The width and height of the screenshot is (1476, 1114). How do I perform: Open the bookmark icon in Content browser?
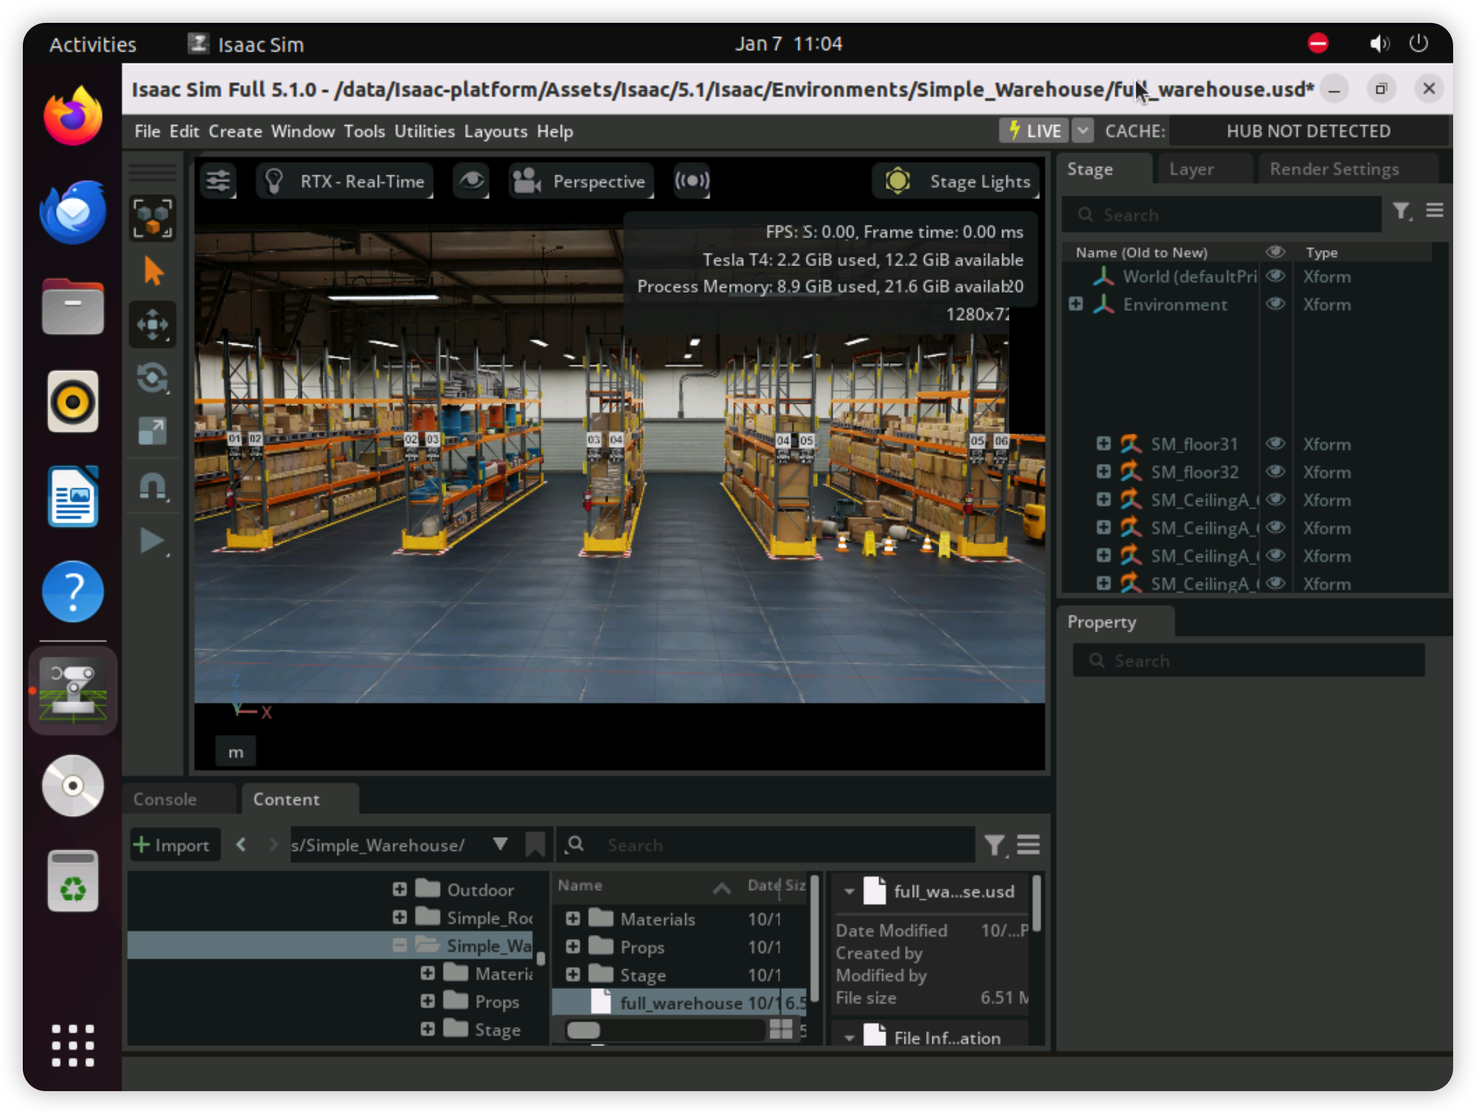point(535,845)
